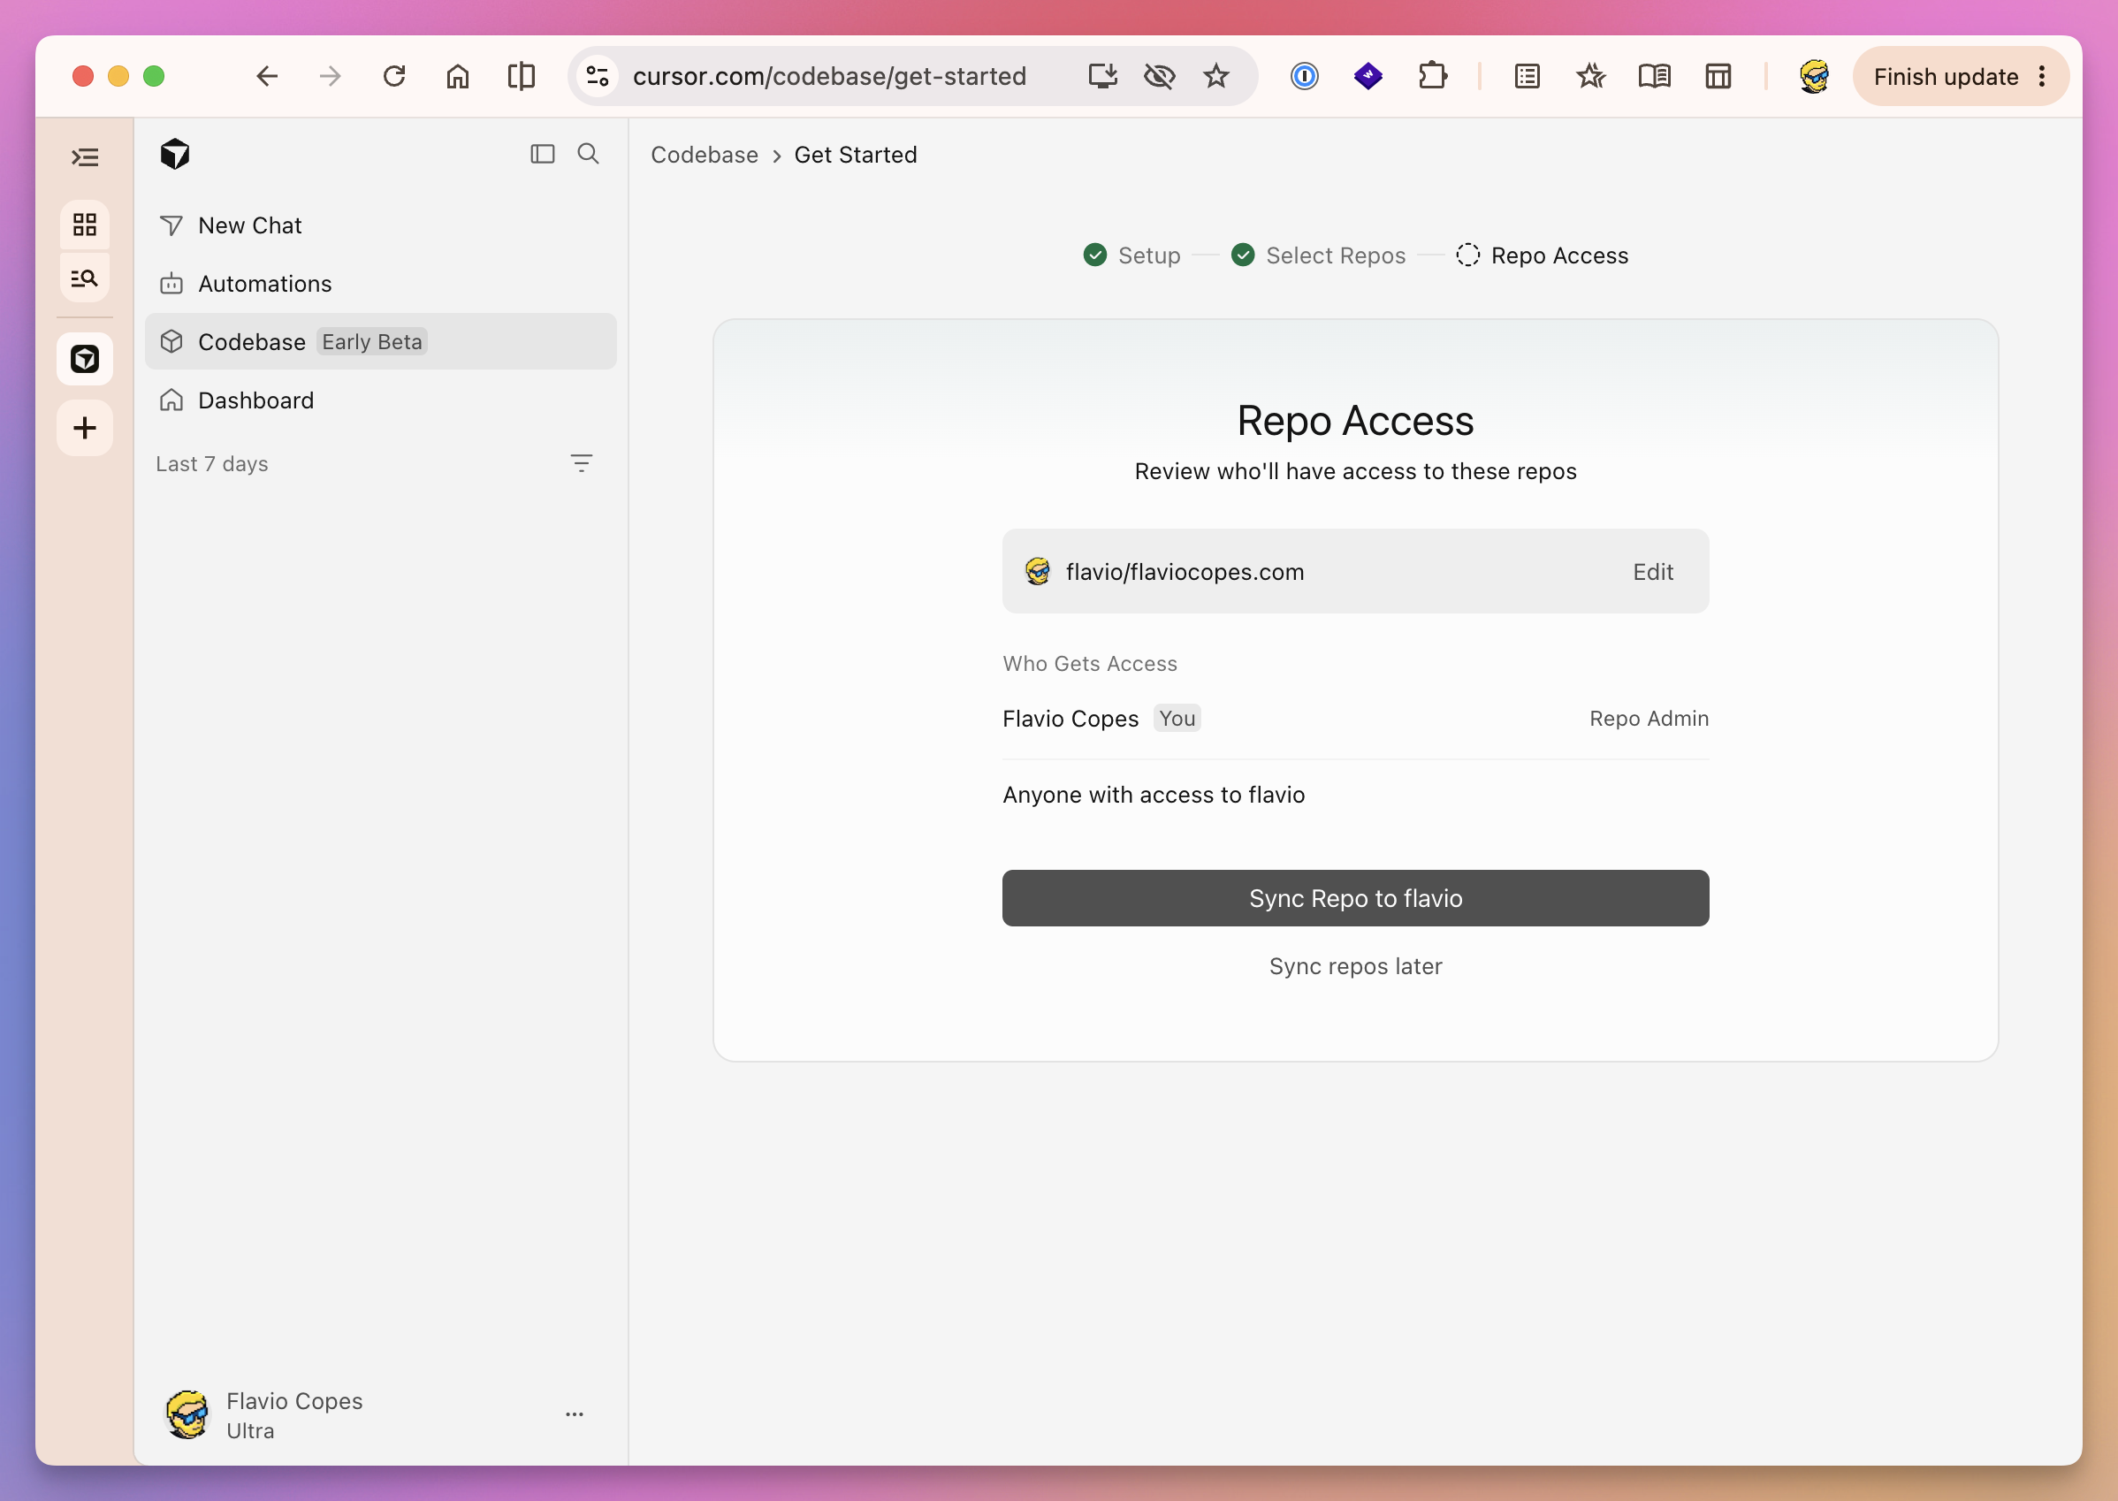Click Anyone with access to flavio

click(x=1154, y=795)
